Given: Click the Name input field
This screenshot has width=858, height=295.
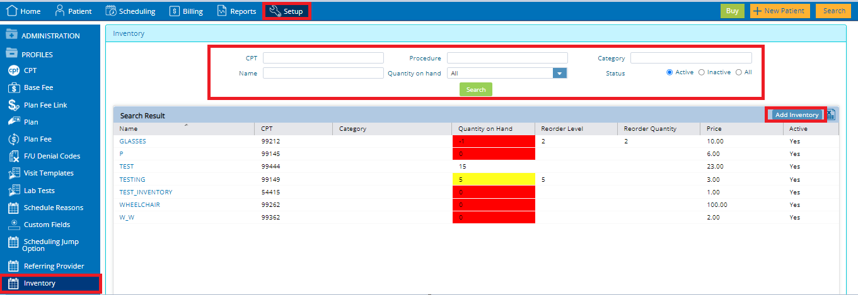Looking at the screenshot, I should coord(323,73).
